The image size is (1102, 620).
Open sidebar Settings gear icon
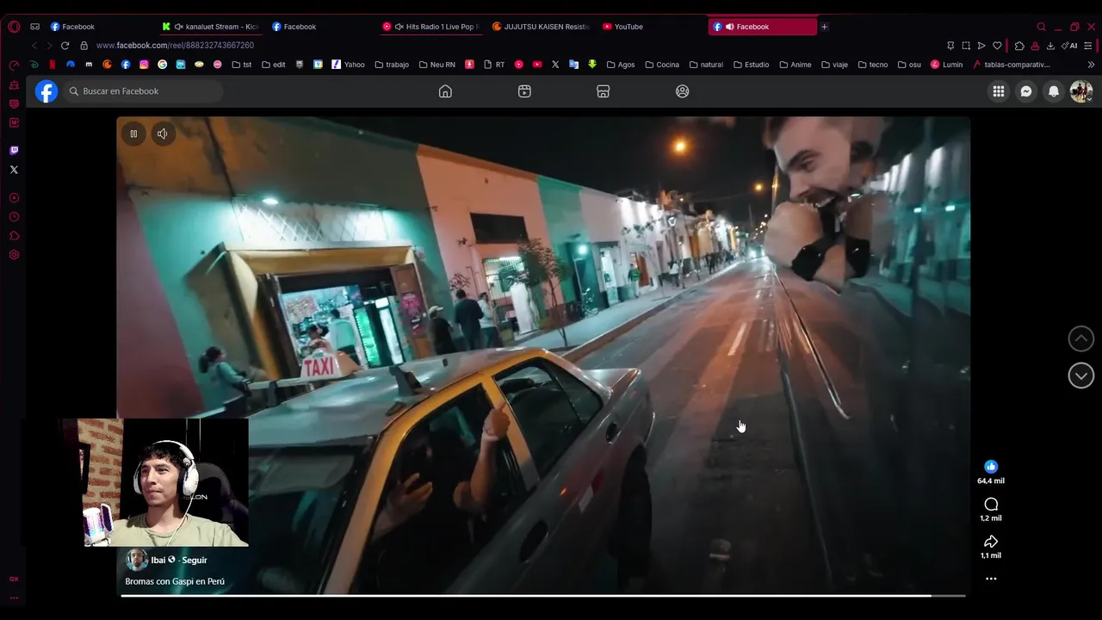(x=14, y=255)
